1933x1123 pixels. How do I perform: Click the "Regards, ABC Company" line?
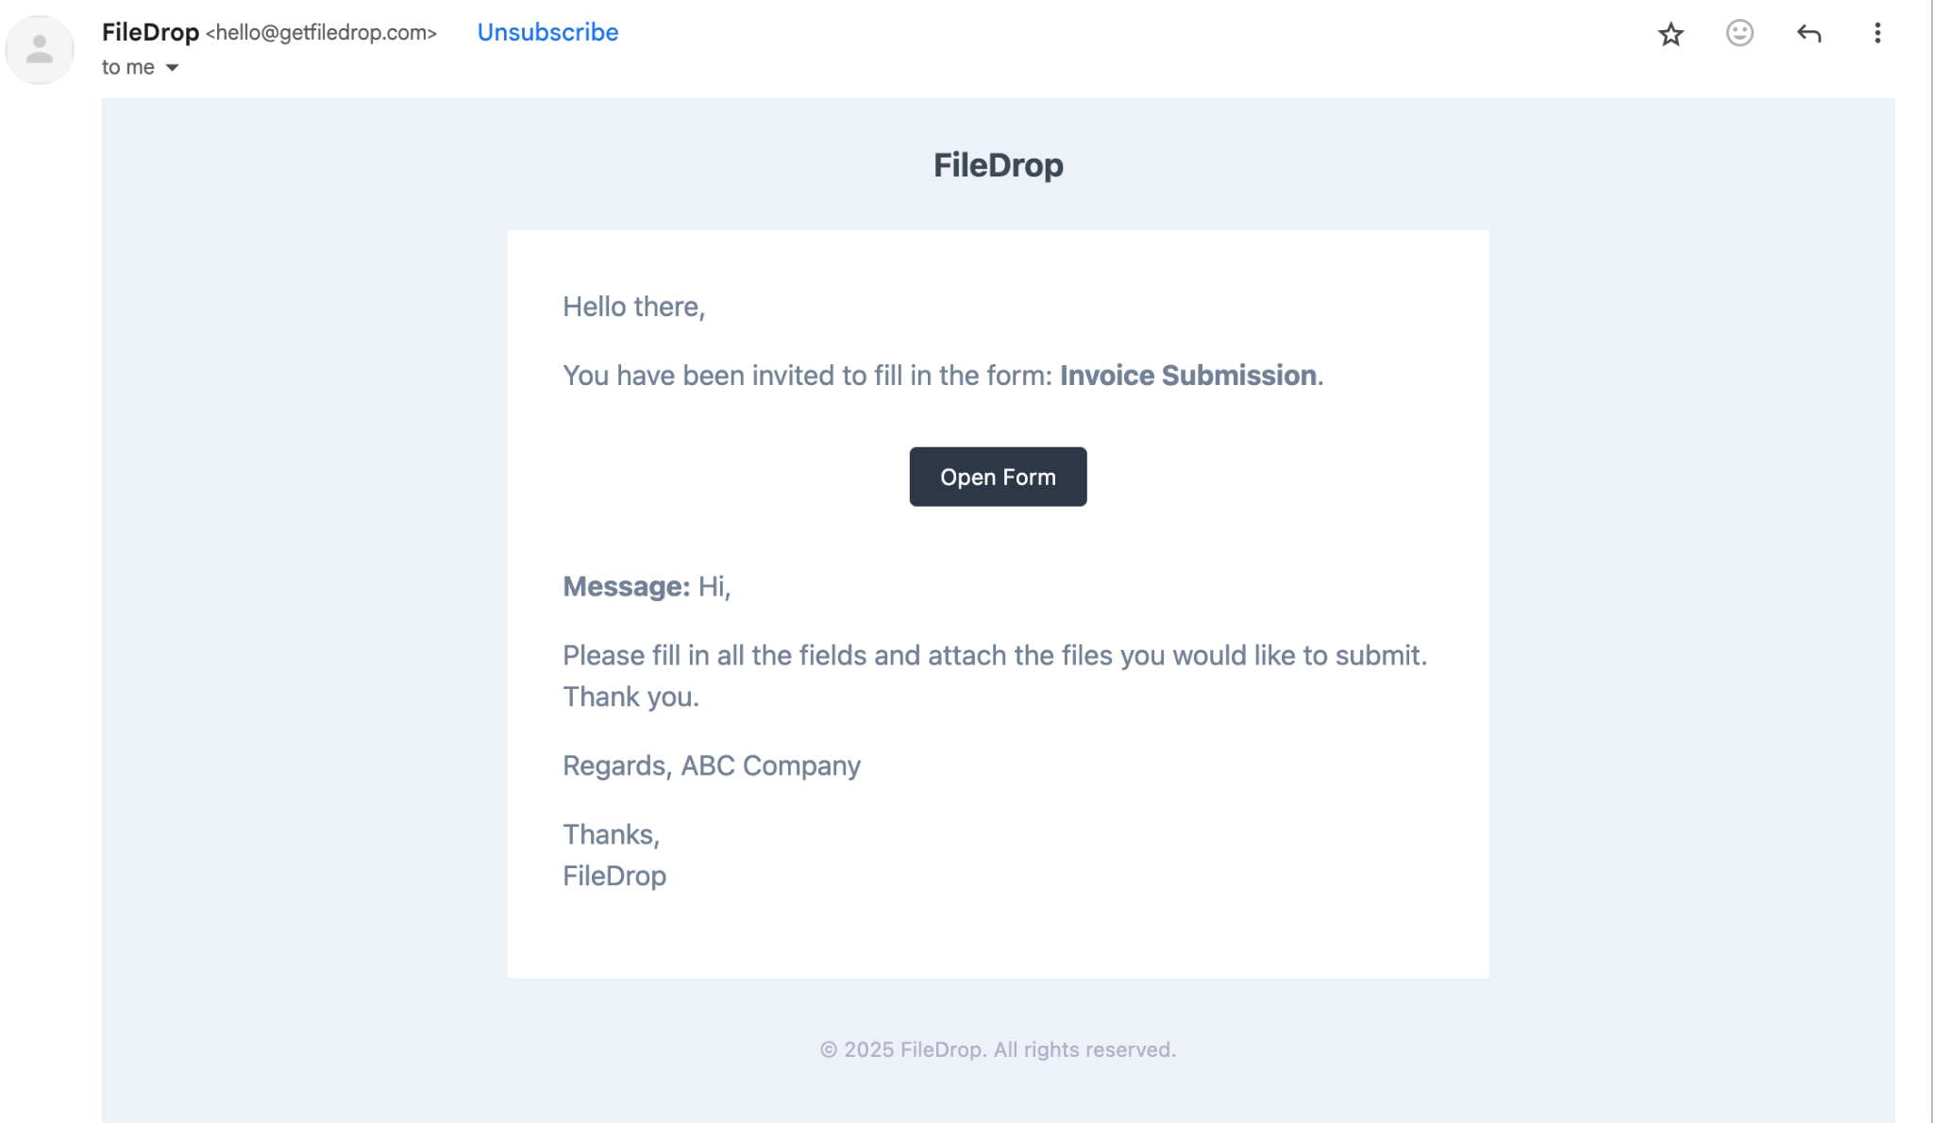click(x=711, y=765)
